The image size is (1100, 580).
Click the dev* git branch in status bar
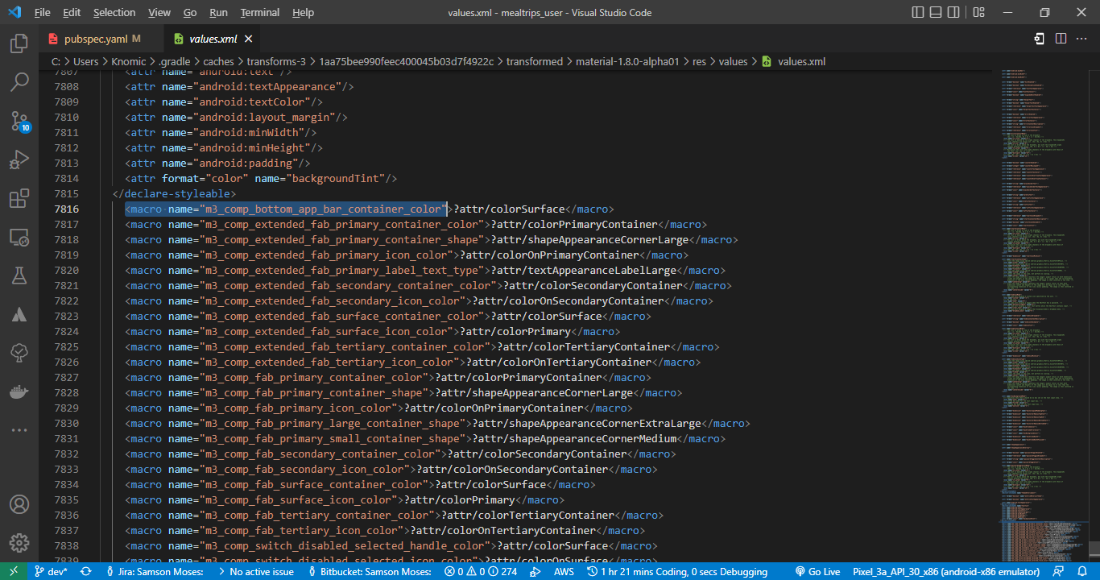[x=51, y=571]
